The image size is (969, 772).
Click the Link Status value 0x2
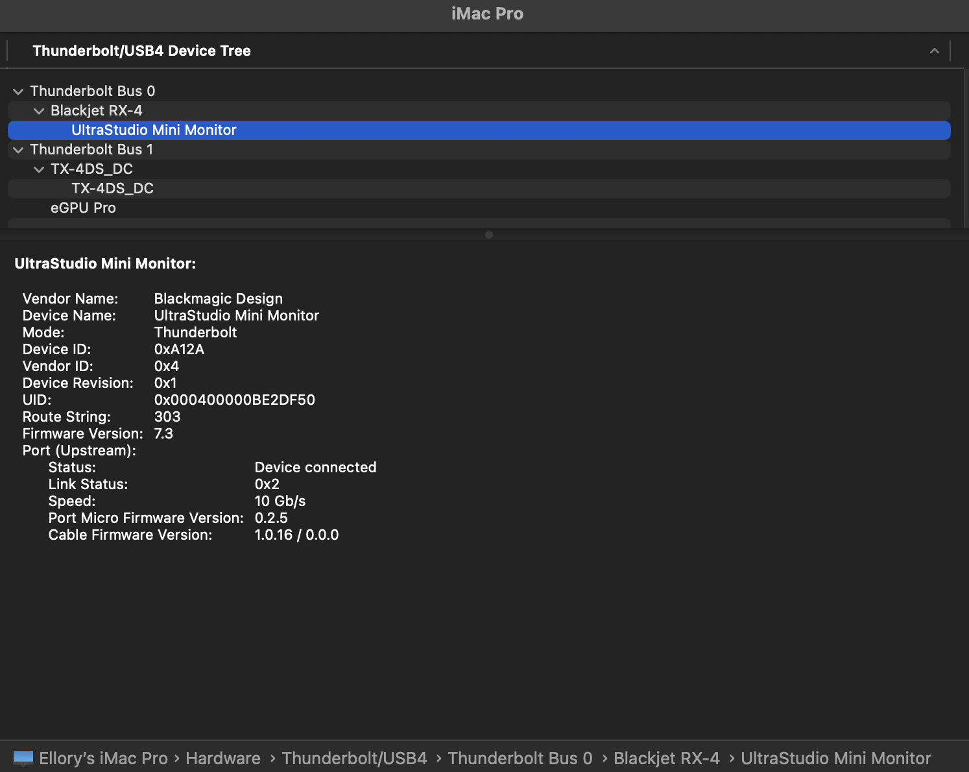[267, 484]
